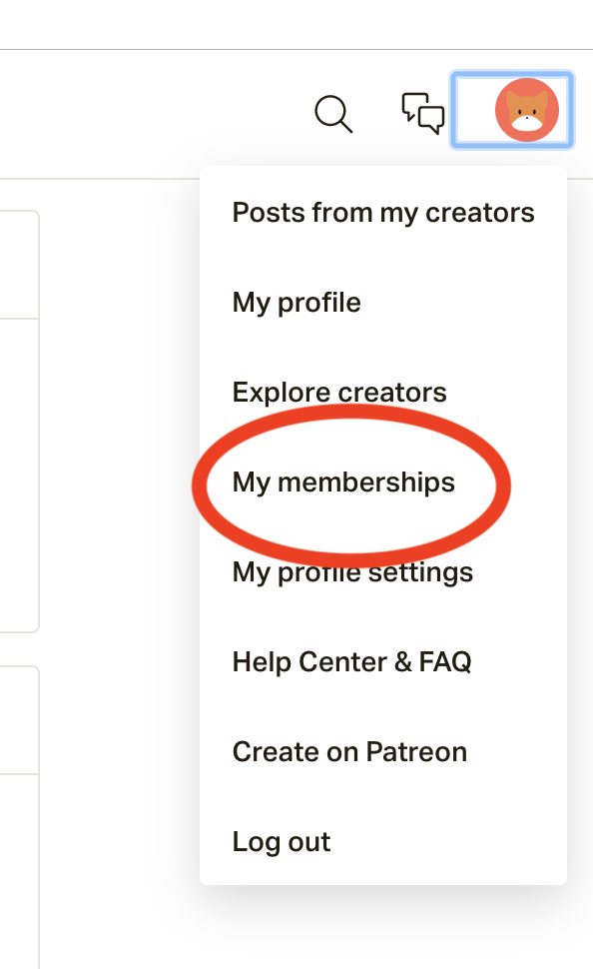Select Posts from my creators
Image resolution: width=593 pixels, height=969 pixels.
coord(383,213)
